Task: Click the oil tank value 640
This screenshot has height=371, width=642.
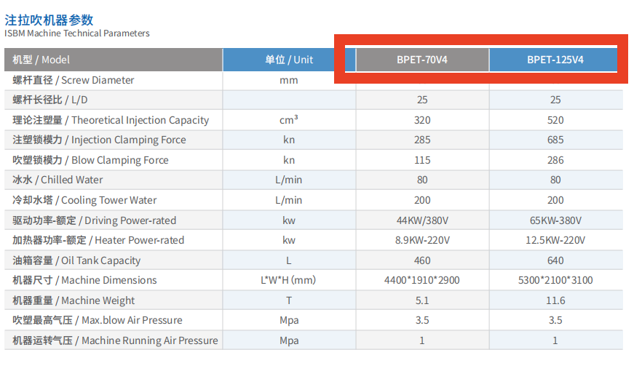Action: tap(555, 261)
